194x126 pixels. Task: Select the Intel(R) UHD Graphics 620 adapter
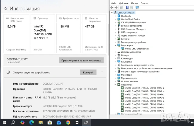tap(137, 49)
